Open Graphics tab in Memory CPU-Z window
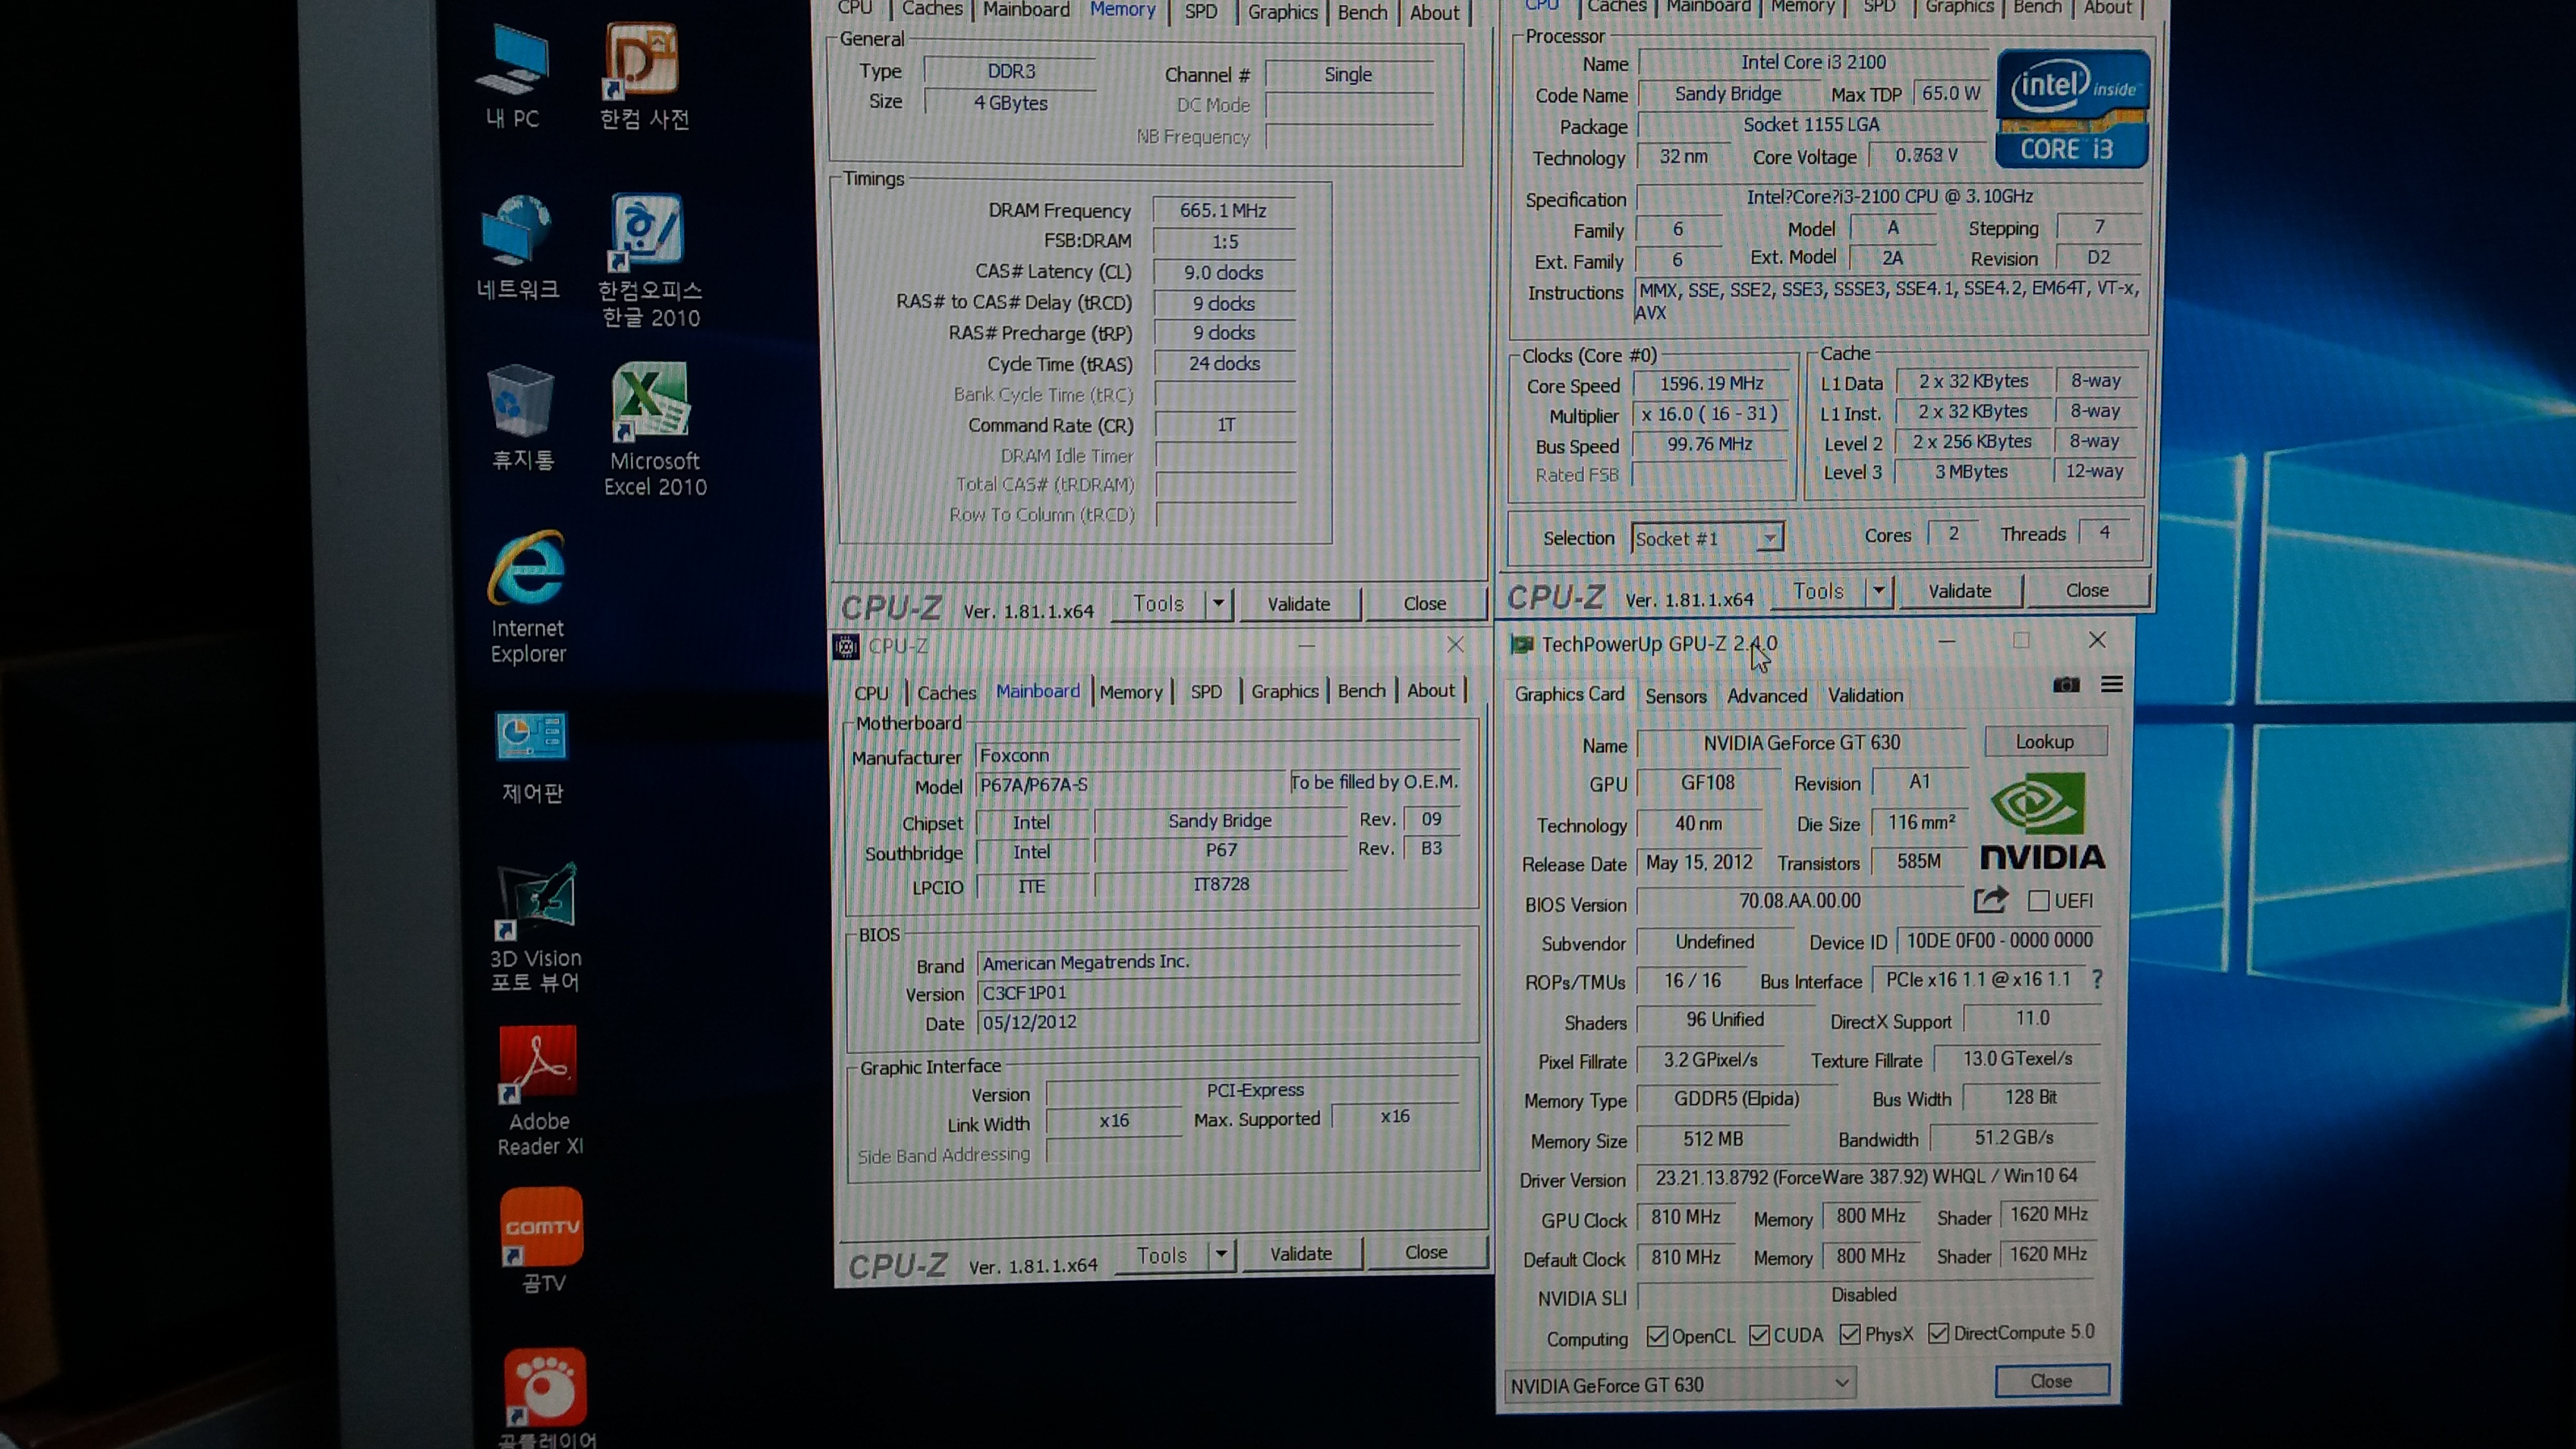The height and width of the screenshot is (1449, 2576). (x=1283, y=12)
